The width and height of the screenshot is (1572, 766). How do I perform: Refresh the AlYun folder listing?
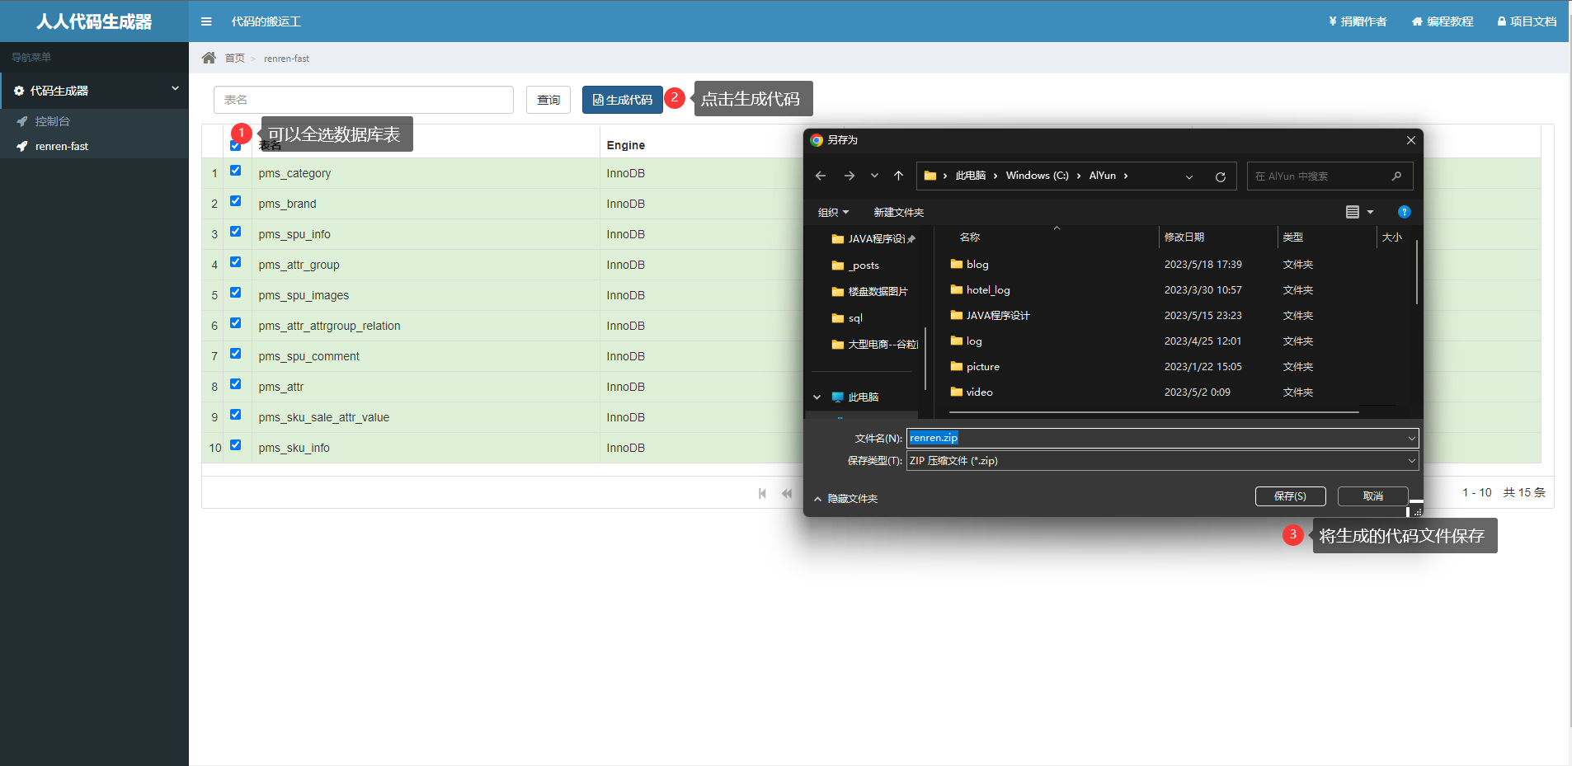pos(1220,176)
